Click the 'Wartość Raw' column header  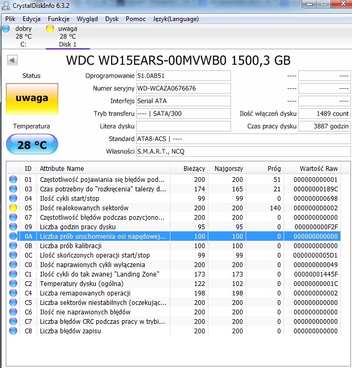tap(313, 169)
